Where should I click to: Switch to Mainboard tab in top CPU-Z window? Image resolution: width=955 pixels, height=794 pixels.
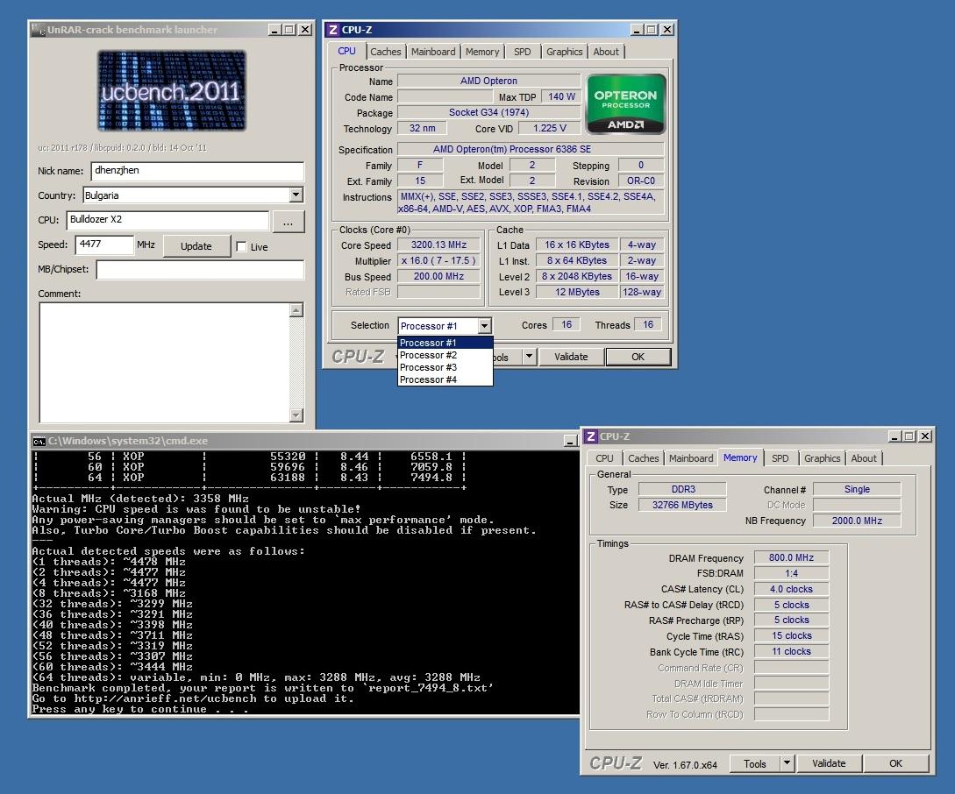[433, 52]
